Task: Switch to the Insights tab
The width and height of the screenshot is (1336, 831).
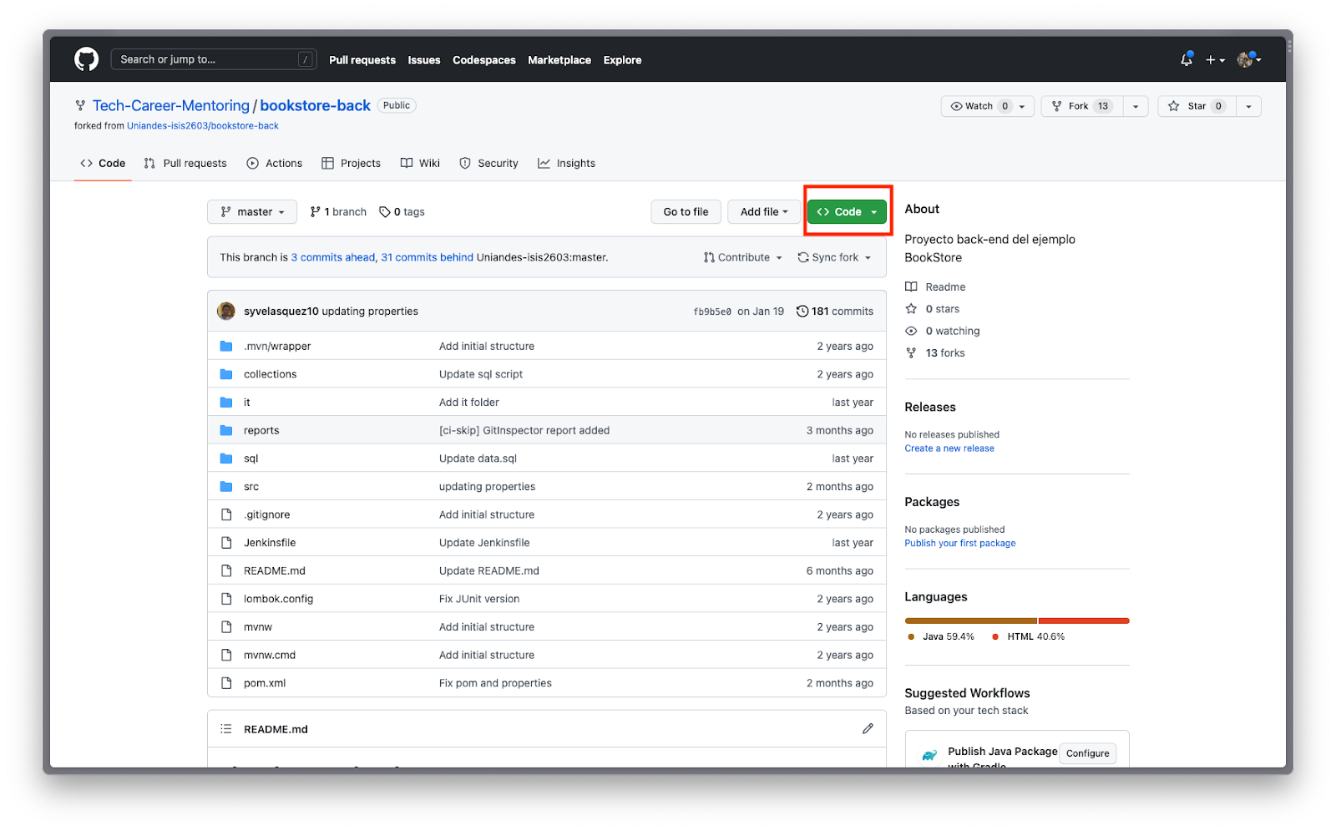Action: click(567, 164)
